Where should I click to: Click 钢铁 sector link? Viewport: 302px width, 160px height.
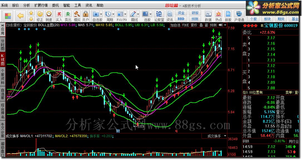(246, 141)
